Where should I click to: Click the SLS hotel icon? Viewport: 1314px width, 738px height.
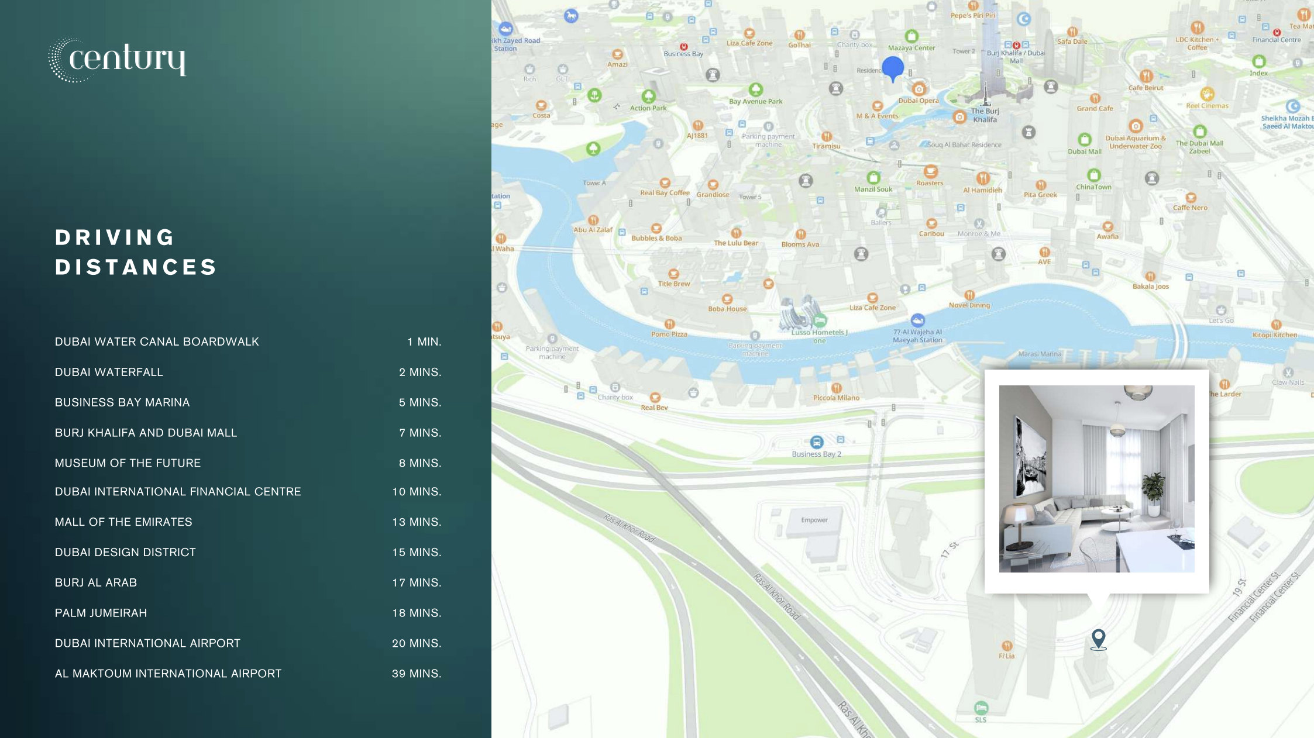point(981,708)
